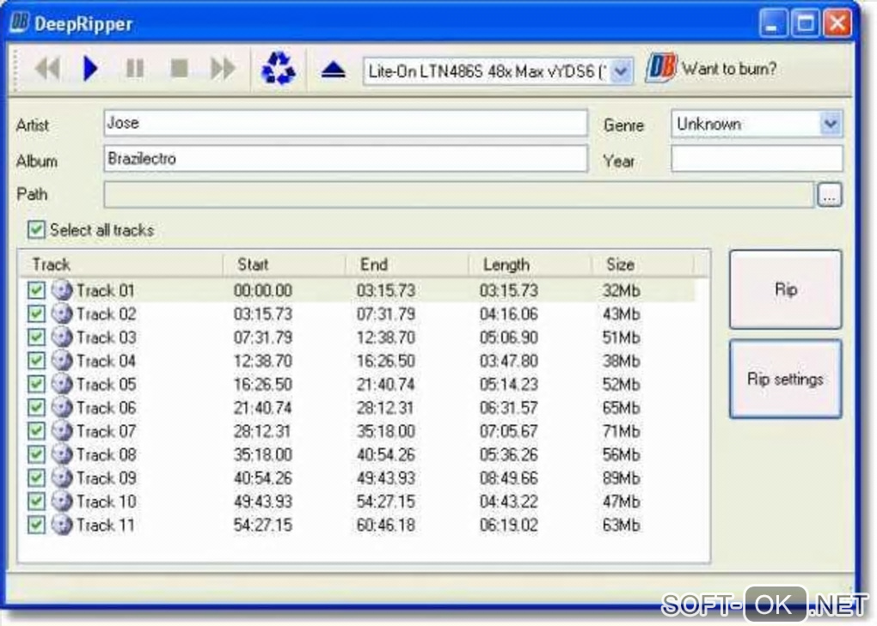Sort by the Start column header

pos(284,264)
